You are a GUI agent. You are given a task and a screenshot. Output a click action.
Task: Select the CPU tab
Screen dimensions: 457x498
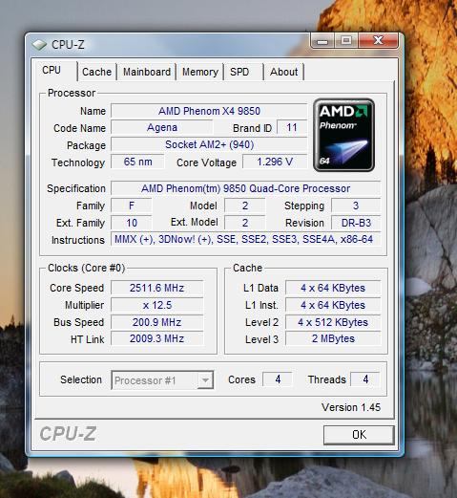coord(52,70)
